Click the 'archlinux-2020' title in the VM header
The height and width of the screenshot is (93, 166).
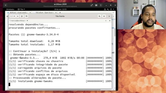[x=60, y=4]
